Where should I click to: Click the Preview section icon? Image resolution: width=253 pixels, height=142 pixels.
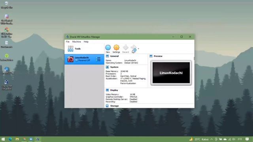151,56
